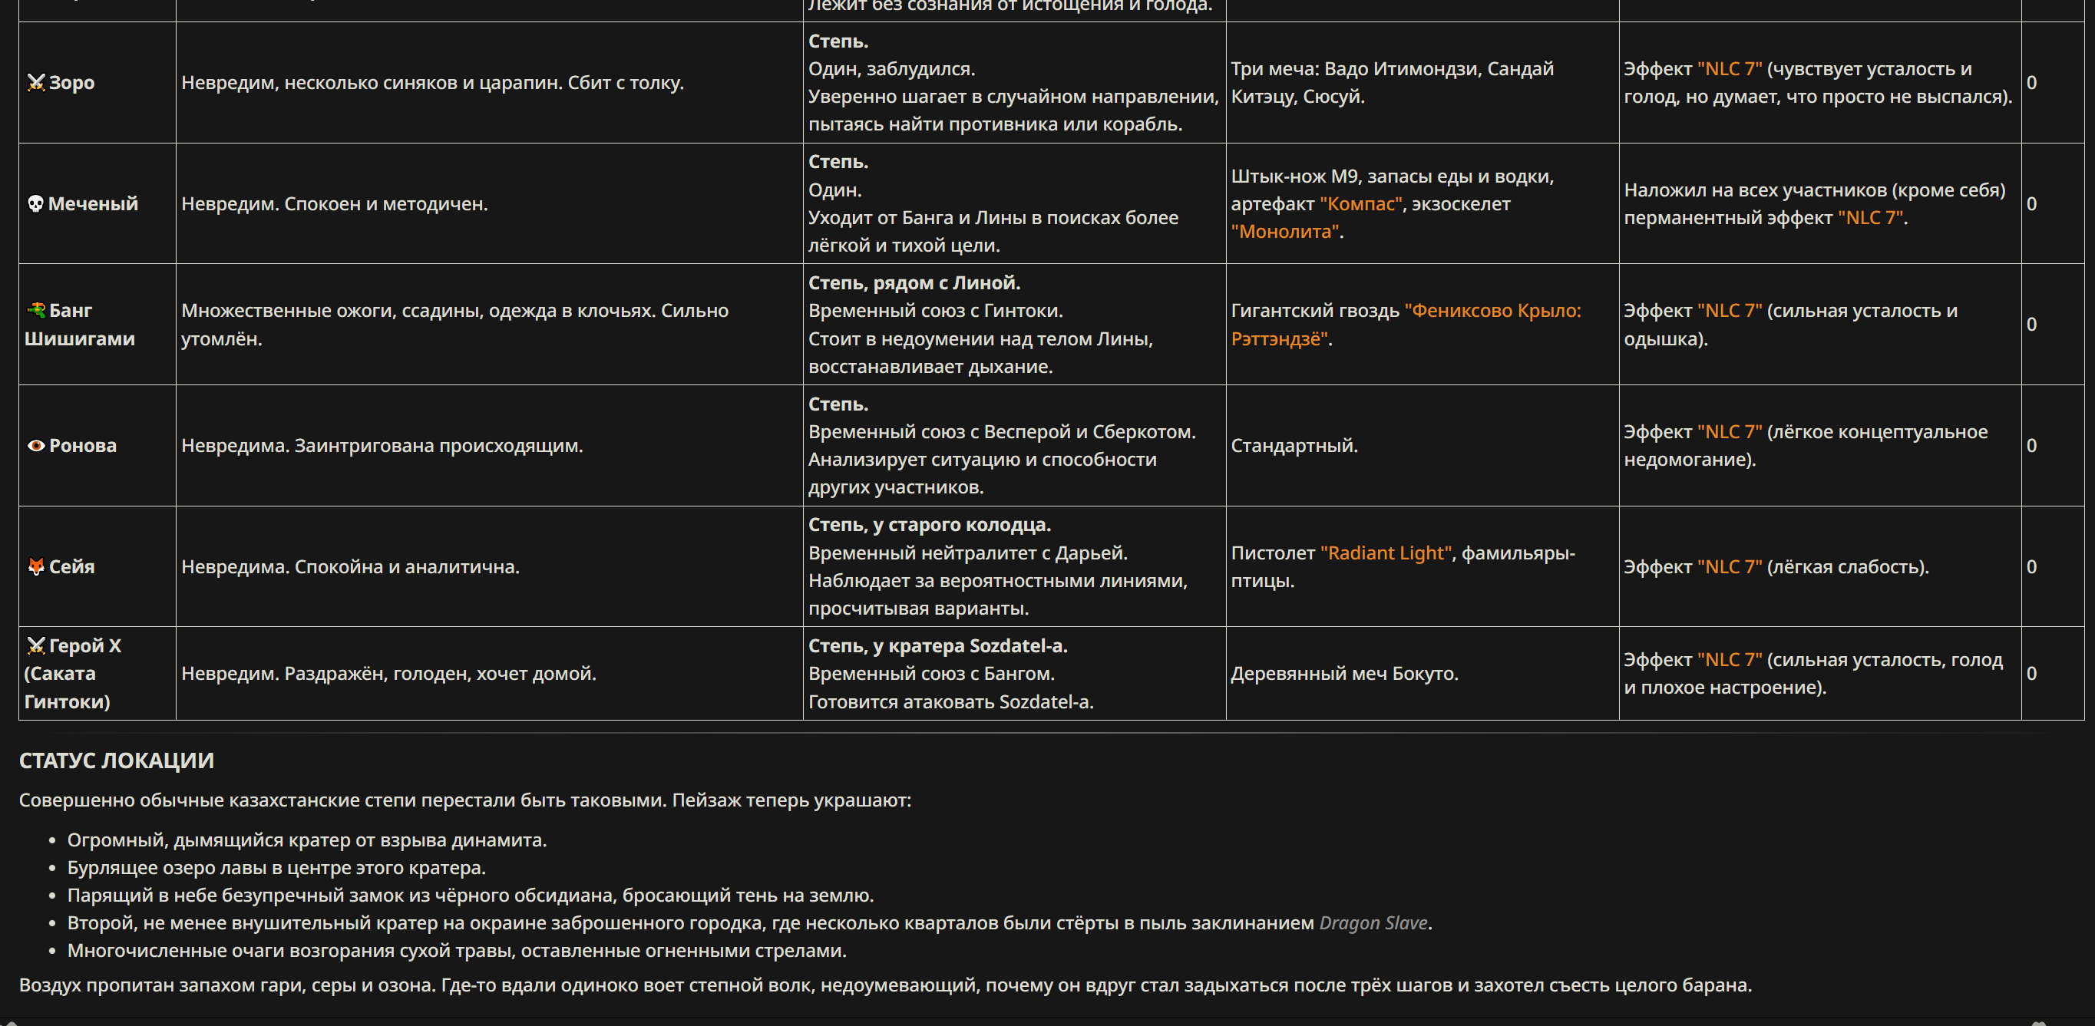
Task: Click the skull icon next to Меченый
Action: [35, 203]
